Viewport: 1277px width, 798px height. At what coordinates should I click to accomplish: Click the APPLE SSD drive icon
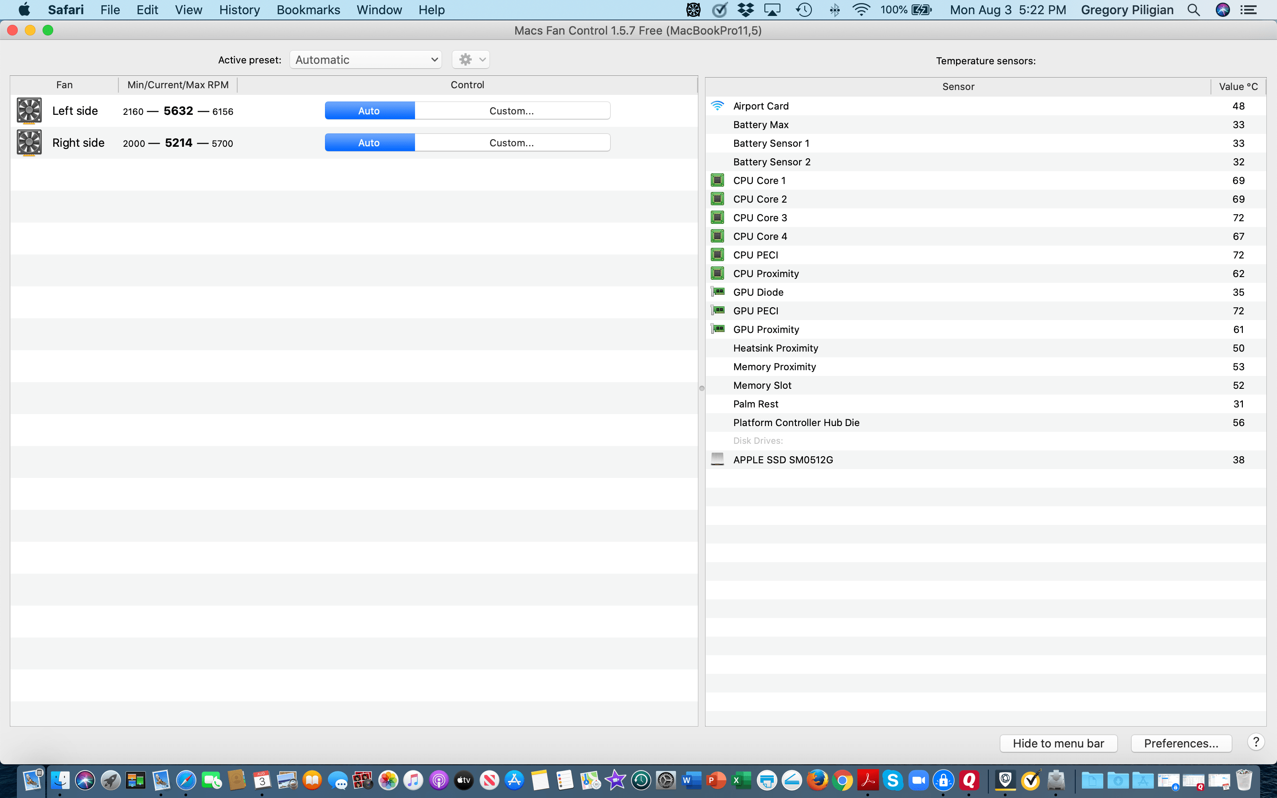(x=717, y=459)
